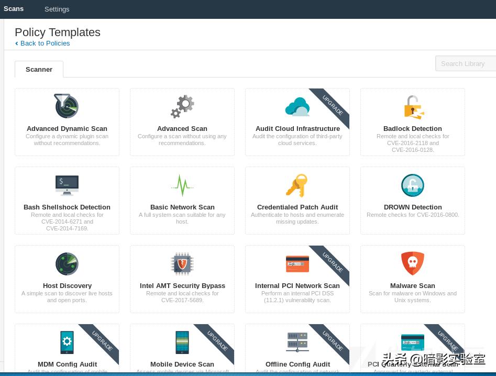Switch to the Scanner tab

click(x=39, y=69)
